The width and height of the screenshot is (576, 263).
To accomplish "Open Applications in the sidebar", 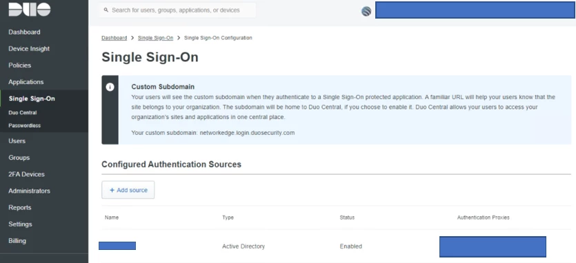I will click(x=26, y=82).
